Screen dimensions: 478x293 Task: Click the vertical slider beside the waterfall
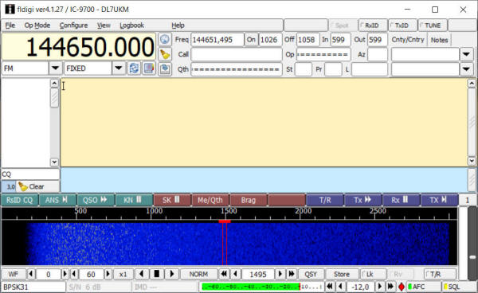(x=472, y=243)
